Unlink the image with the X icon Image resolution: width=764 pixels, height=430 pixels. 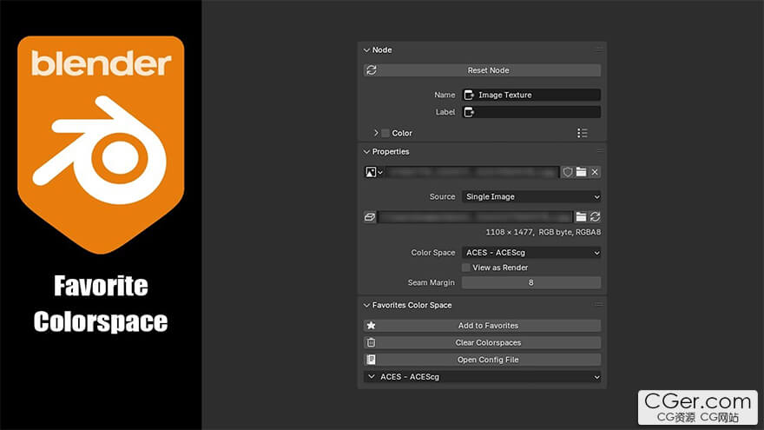[x=595, y=172]
